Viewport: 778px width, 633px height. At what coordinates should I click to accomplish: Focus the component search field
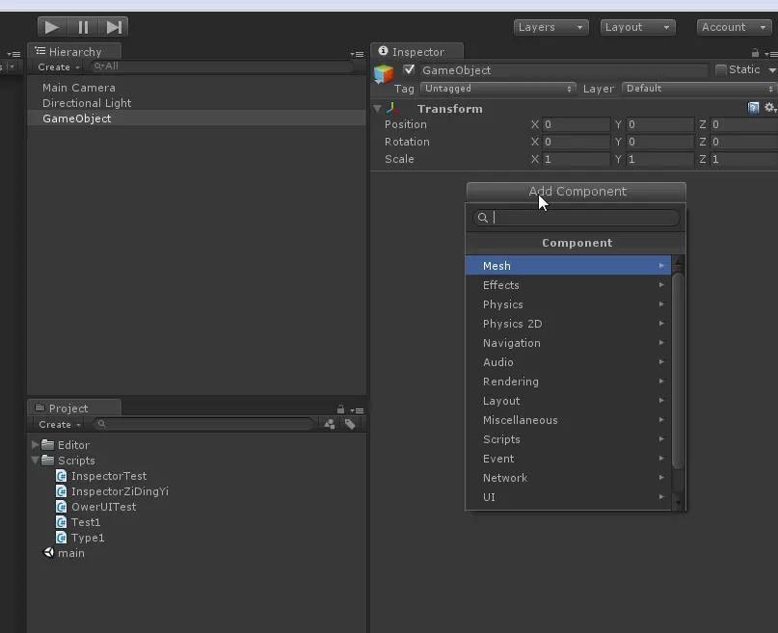click(577, 218)
